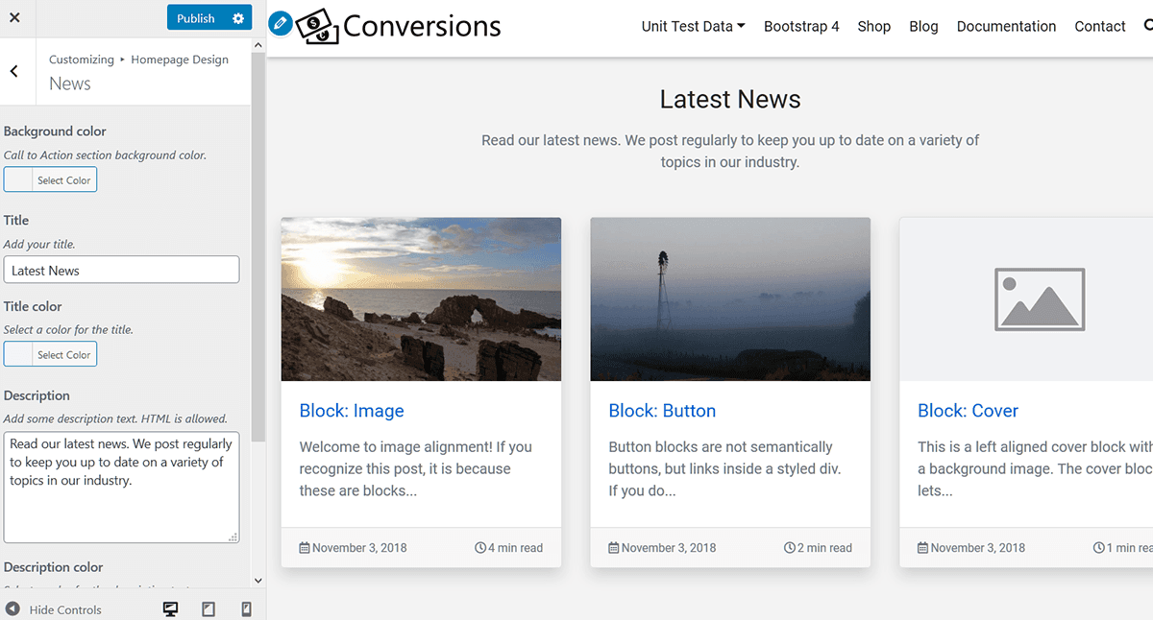Go back using the left chevron arrow

[14, 72]
